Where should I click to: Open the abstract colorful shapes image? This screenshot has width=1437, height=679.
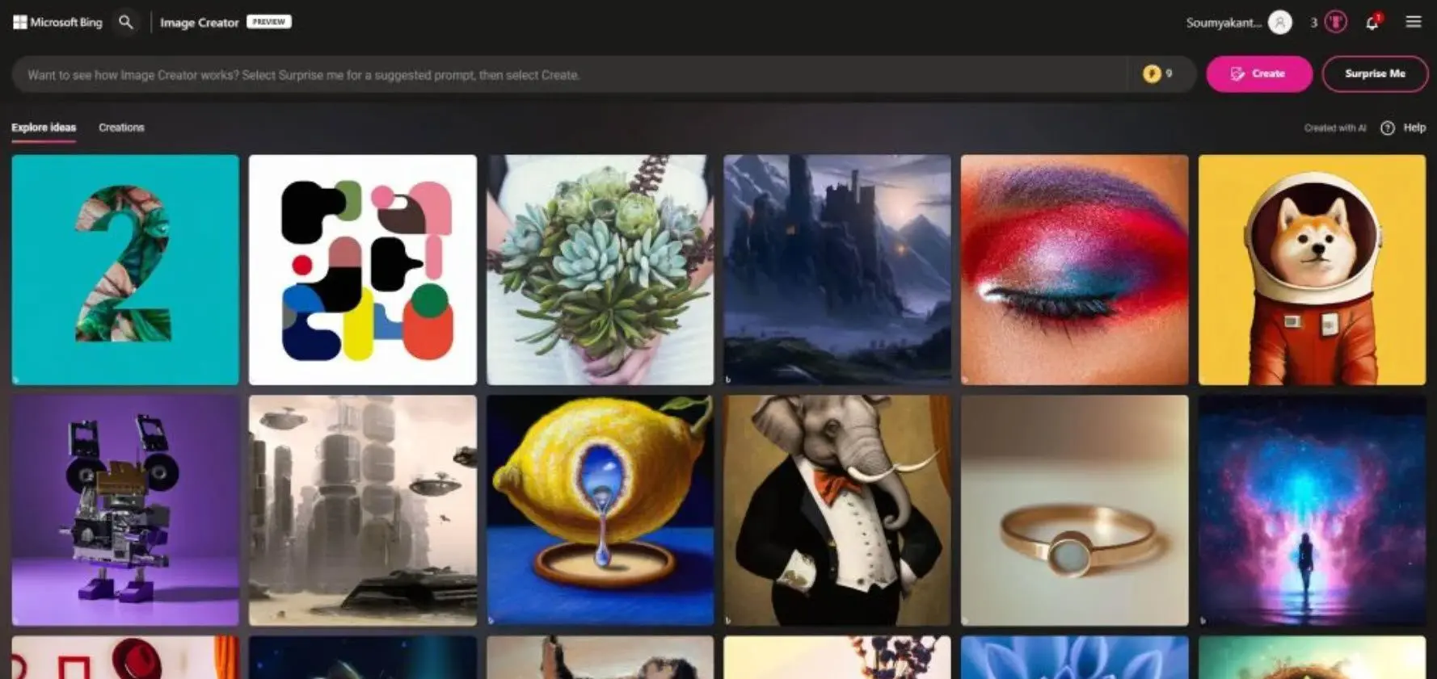point(363,270)
